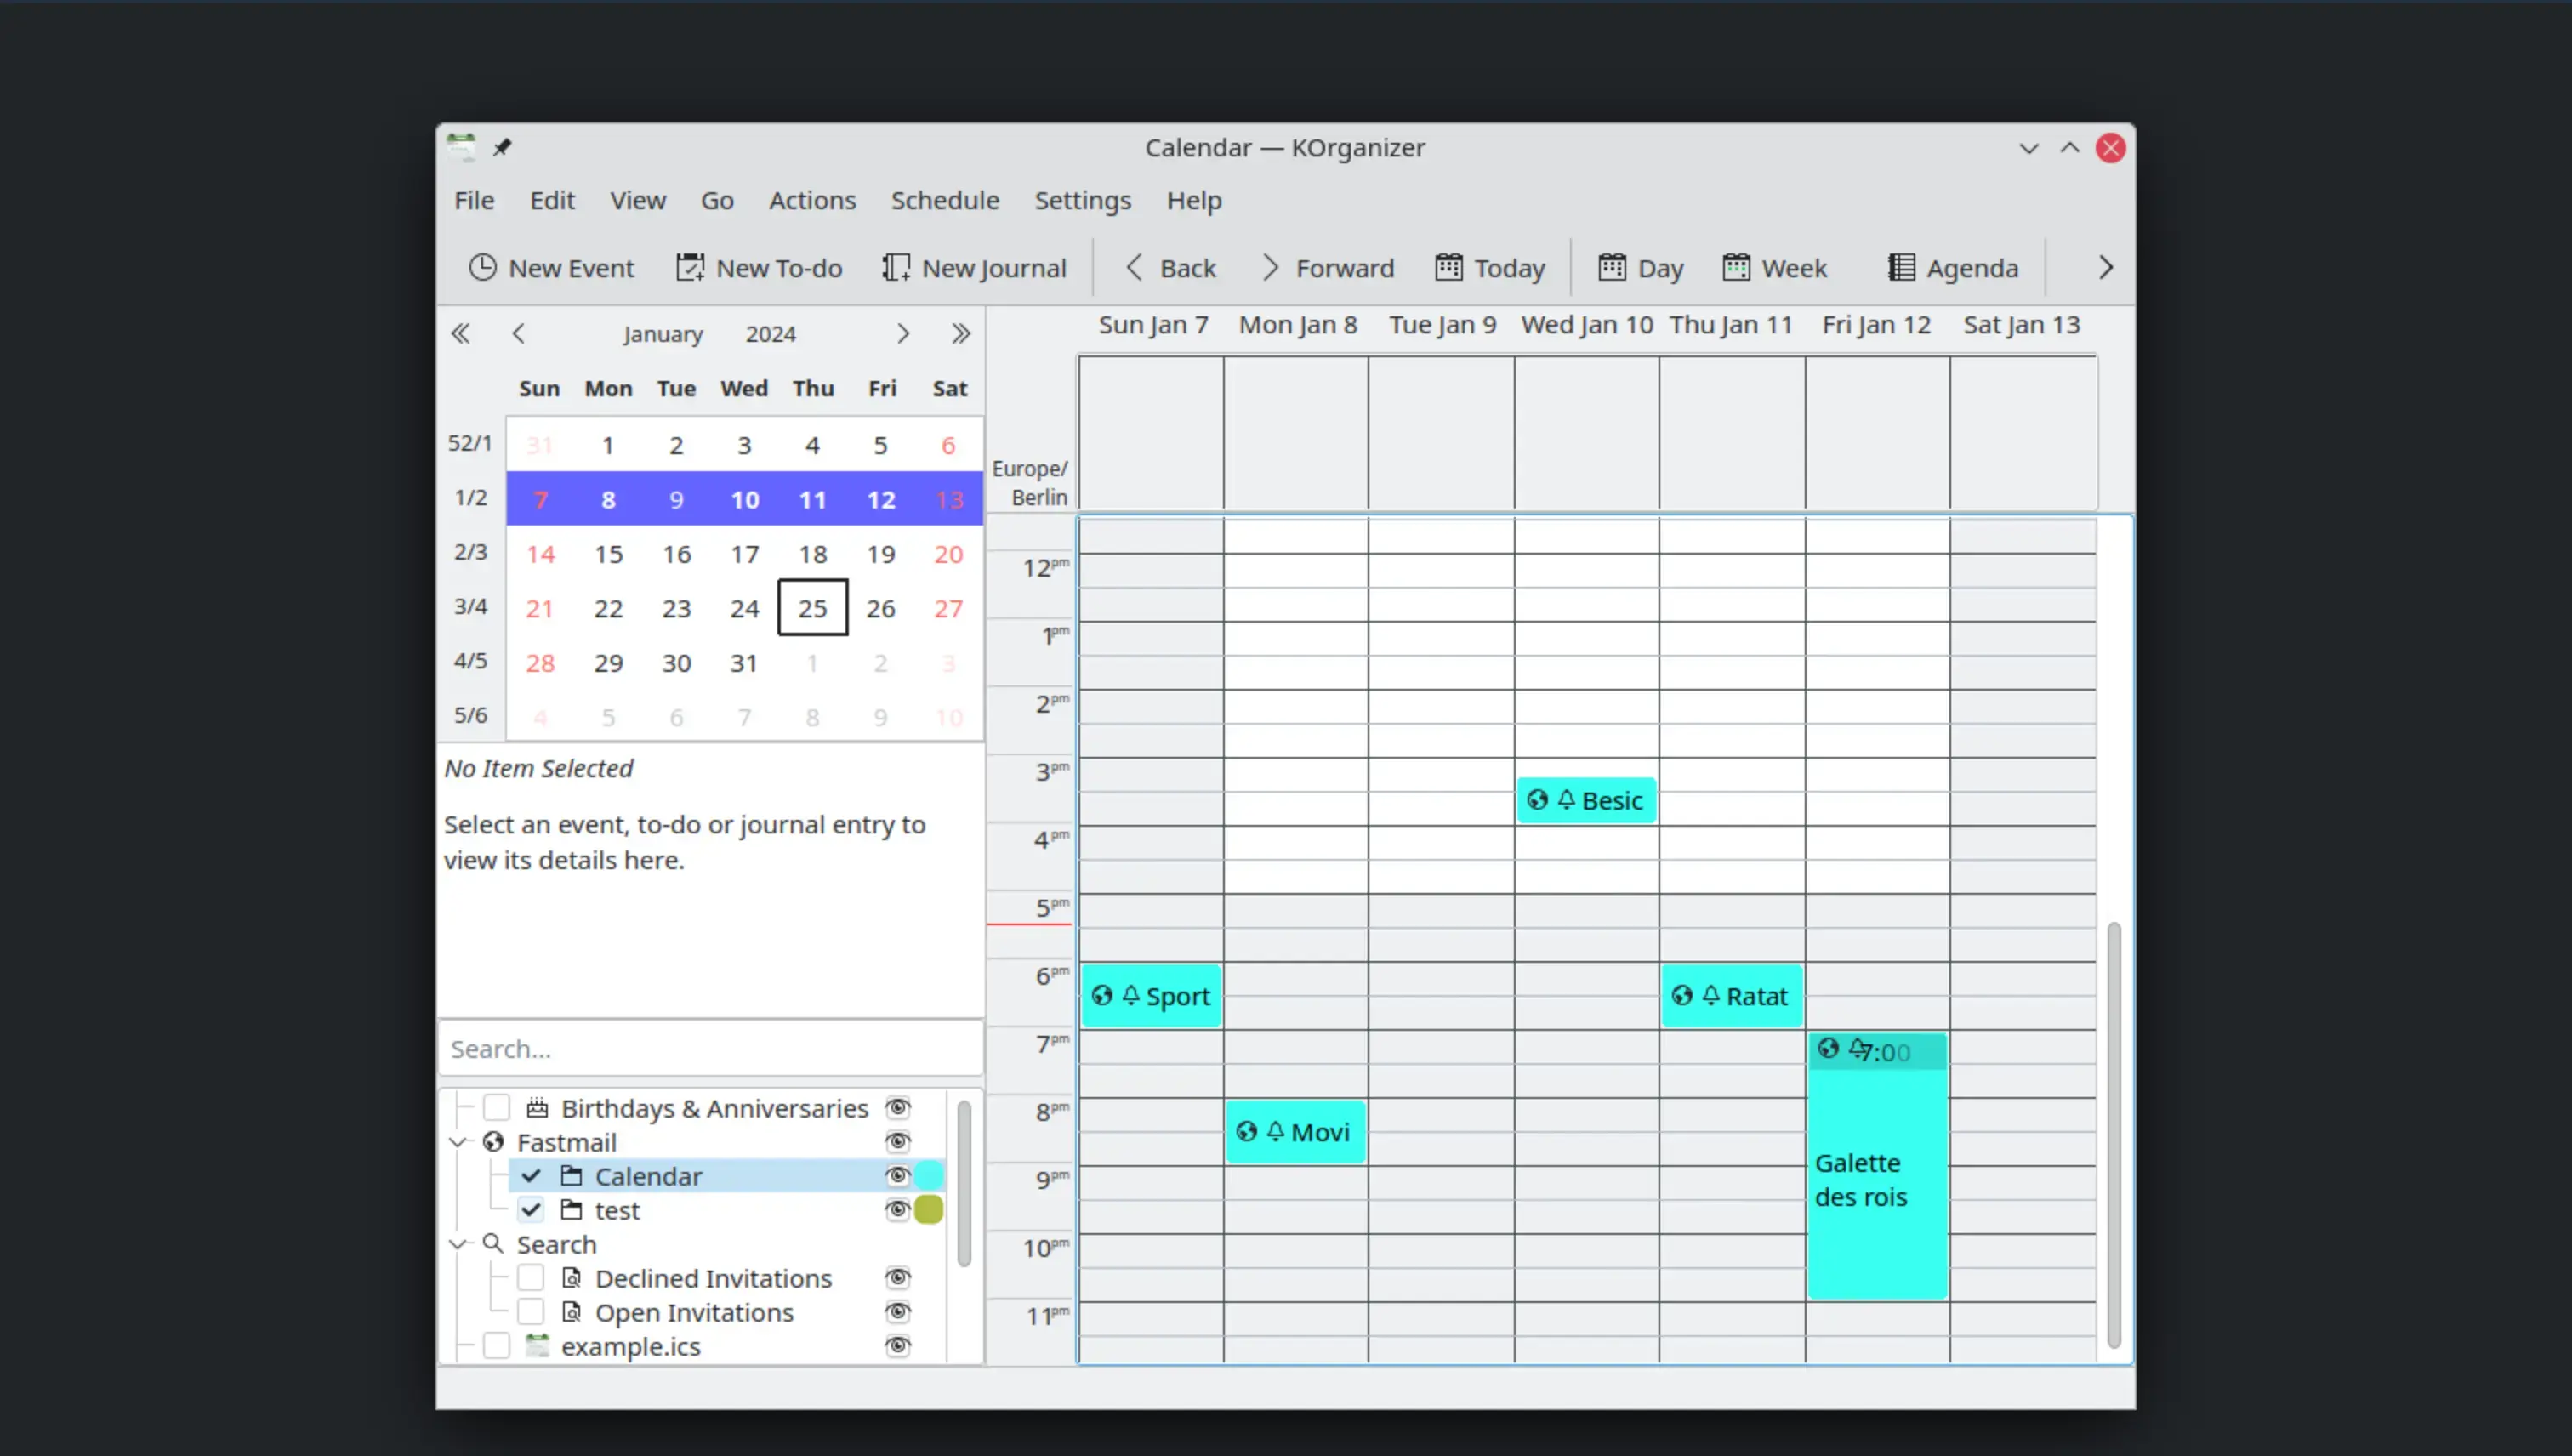
Task: Show more toolbar items via chevron
Action: pos(2106,268)
